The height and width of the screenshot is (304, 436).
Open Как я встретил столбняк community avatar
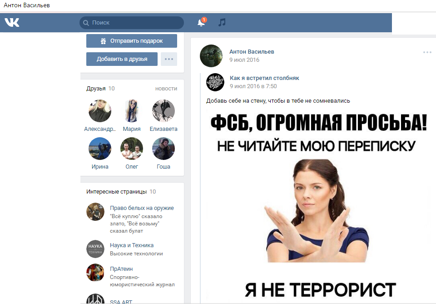tap(215, 82)
